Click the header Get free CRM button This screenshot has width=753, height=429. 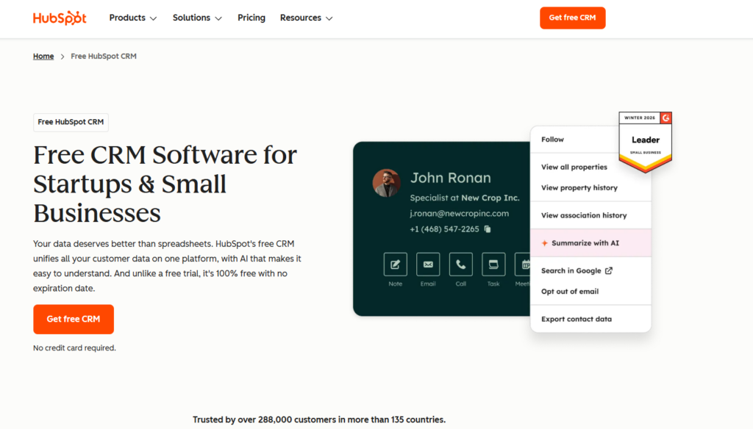572,18
